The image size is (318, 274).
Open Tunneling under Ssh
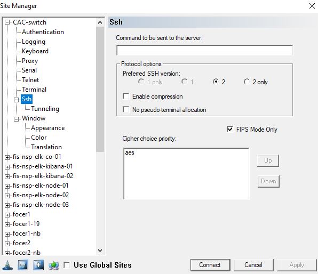pos(45,109)
